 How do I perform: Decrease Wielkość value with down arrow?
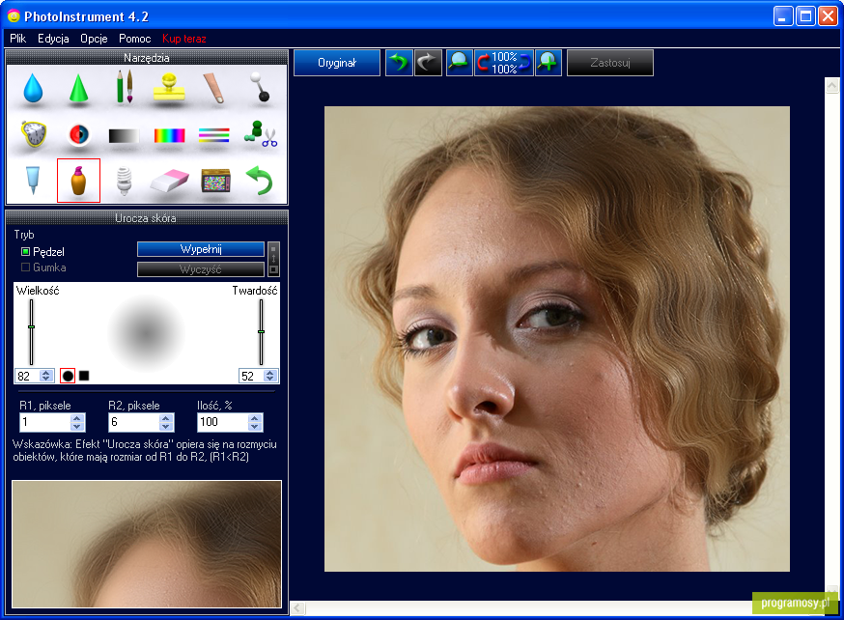click(x=46, y=379)
